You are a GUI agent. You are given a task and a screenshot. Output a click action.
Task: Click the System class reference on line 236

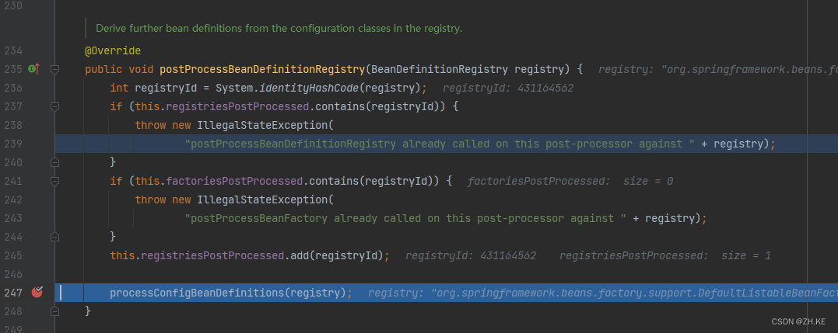point(235,88)
